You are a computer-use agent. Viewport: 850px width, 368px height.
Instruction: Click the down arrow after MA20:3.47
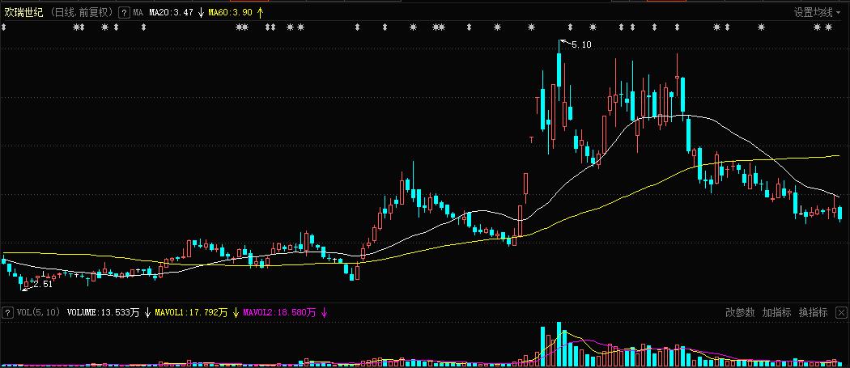click(201, 13)
